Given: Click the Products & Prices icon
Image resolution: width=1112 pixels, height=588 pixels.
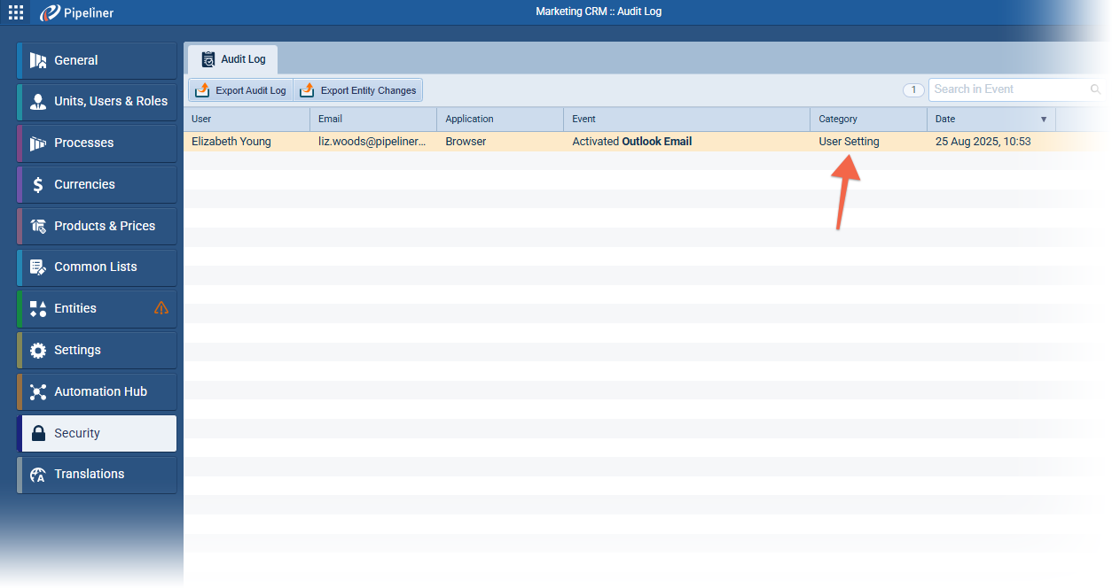Looking at the screenshot, I should [x=38, y=226].
